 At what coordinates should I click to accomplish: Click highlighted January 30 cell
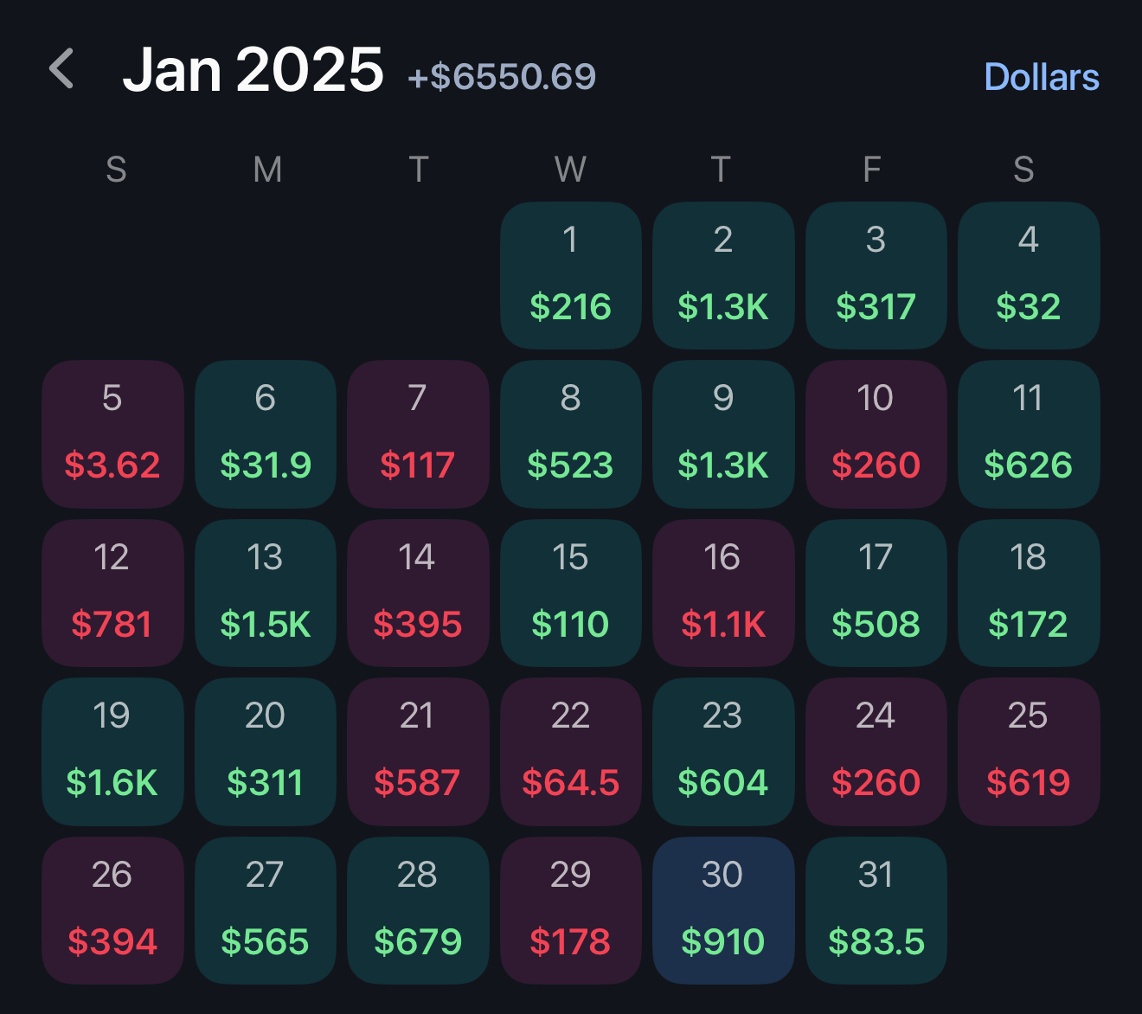click(723, 910)
